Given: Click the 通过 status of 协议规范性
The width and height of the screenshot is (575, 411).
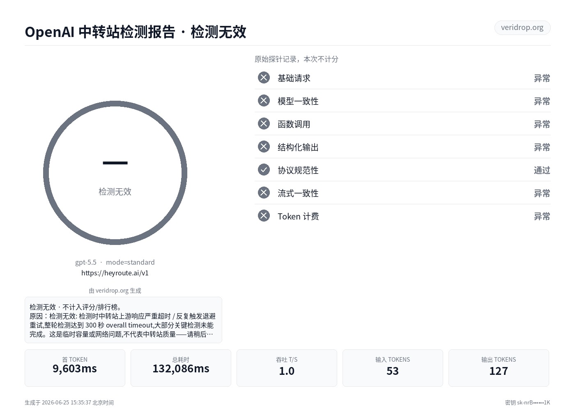Looking at the screenshot, I should [542, 170].
